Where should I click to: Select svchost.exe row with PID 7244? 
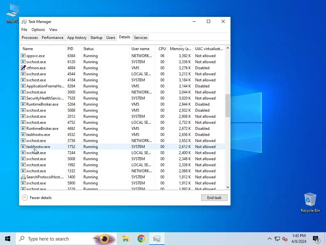[122, 153]
